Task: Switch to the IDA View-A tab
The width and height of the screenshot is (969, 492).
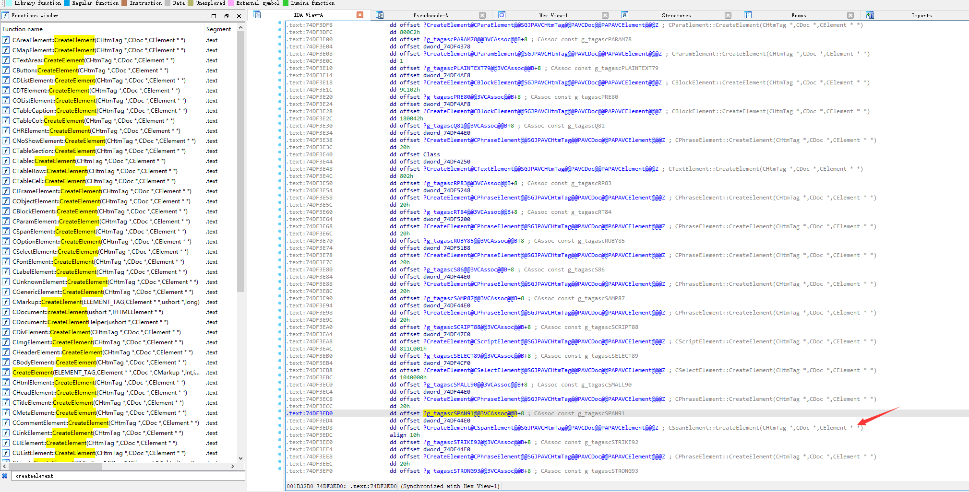Action: point(308,15)
